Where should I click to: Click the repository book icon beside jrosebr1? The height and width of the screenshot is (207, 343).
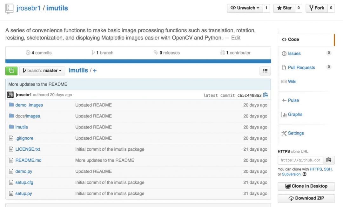(x=9, y=9)
